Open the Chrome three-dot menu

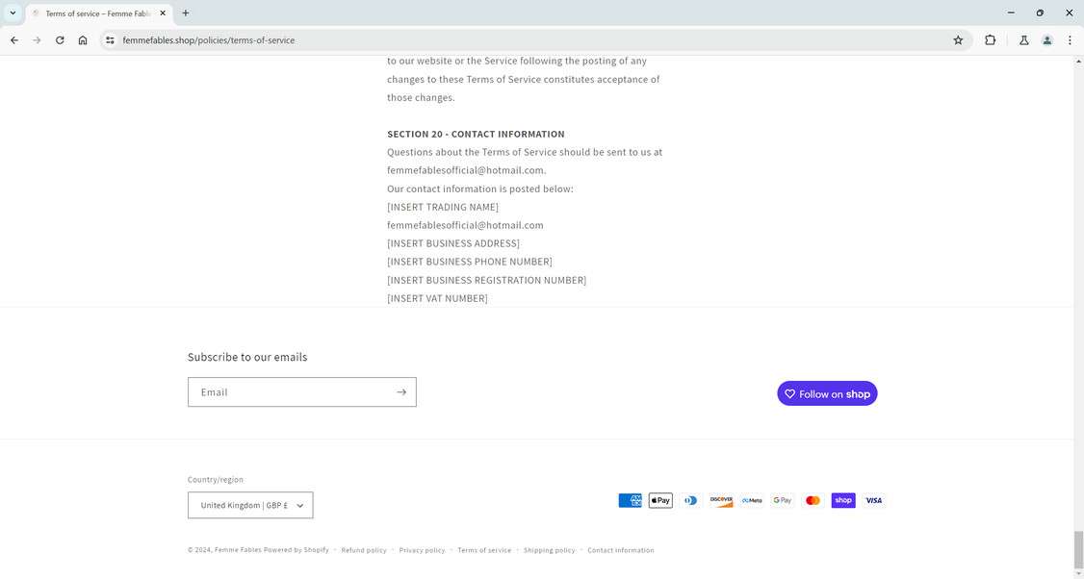[1070, 40]
